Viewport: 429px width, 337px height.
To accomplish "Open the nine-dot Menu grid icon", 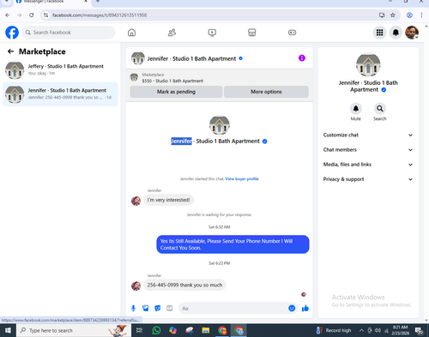I will (379, 33).
